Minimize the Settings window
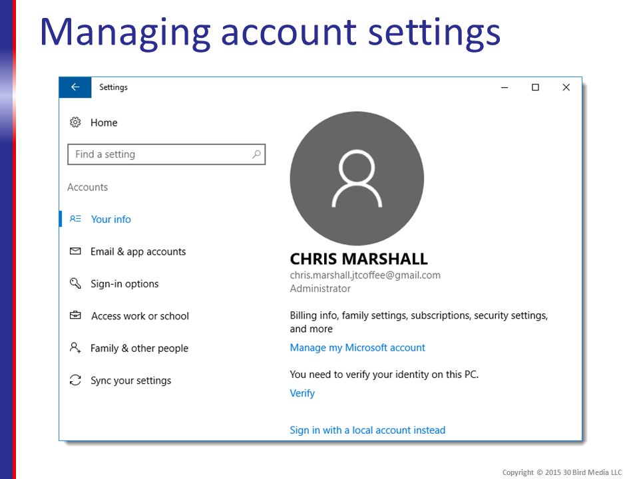The height and width of the screenshot is (479, 639). (x=505, y=87)
